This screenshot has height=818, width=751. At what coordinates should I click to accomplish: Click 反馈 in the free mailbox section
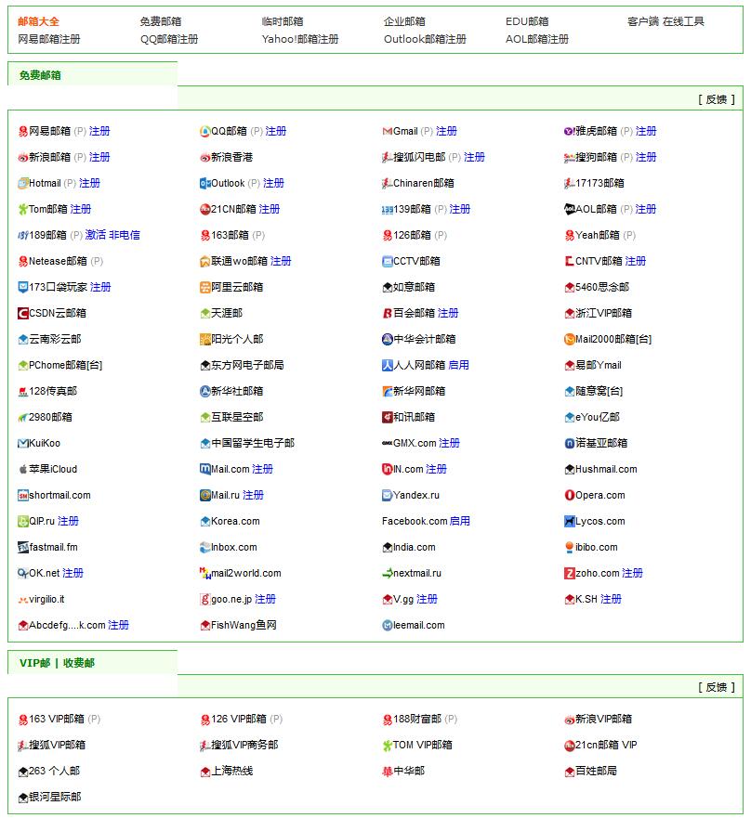coord(716,99)
